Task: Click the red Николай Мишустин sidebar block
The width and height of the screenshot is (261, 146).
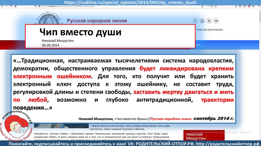Action: pos(204,135)
